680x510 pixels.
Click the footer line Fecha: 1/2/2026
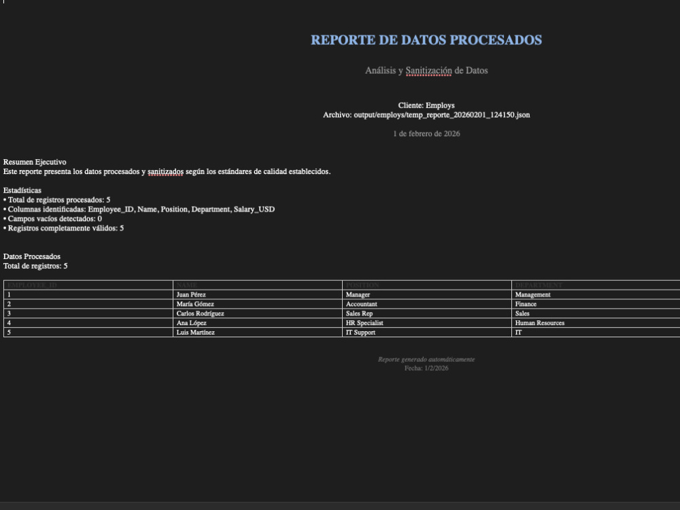click(x=426, y=368)
